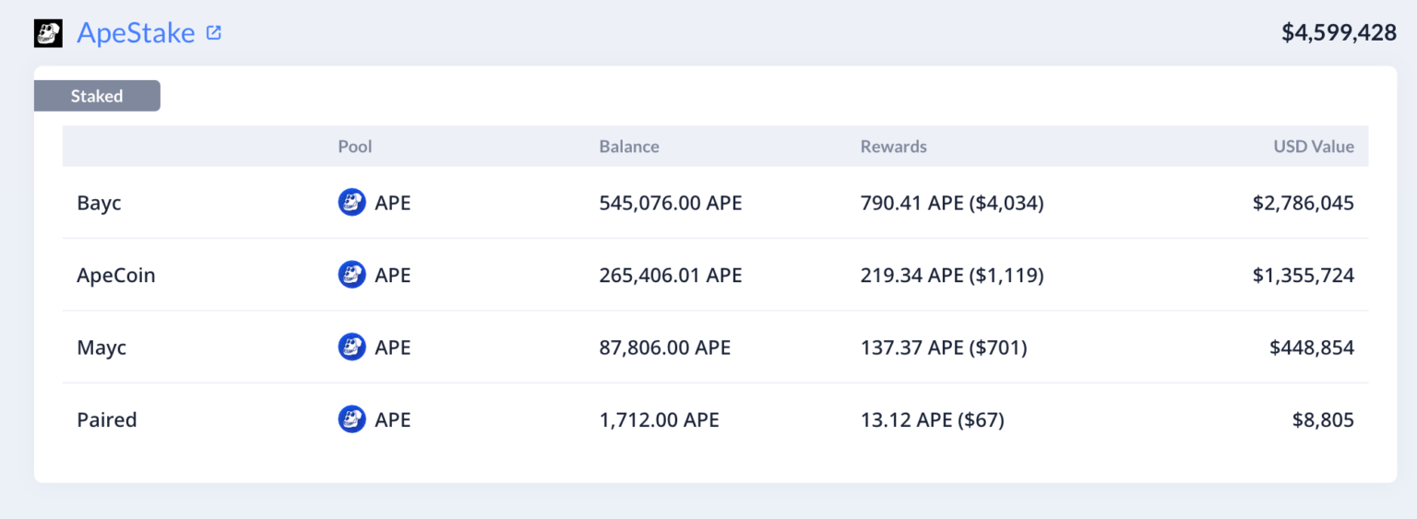
Task: Select the Paired row label
Action: [x=107, y=419]
